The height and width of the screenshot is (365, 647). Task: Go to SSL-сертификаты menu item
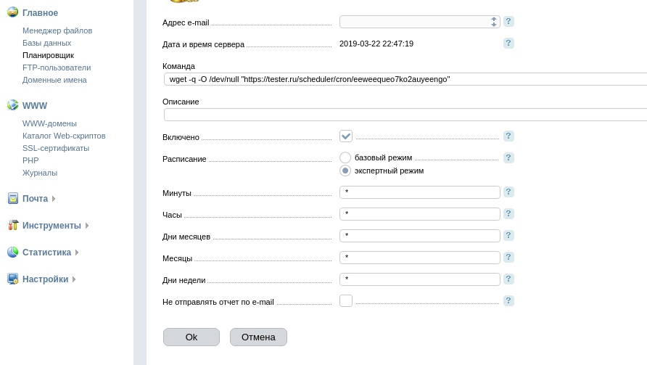tap(56, 148)
